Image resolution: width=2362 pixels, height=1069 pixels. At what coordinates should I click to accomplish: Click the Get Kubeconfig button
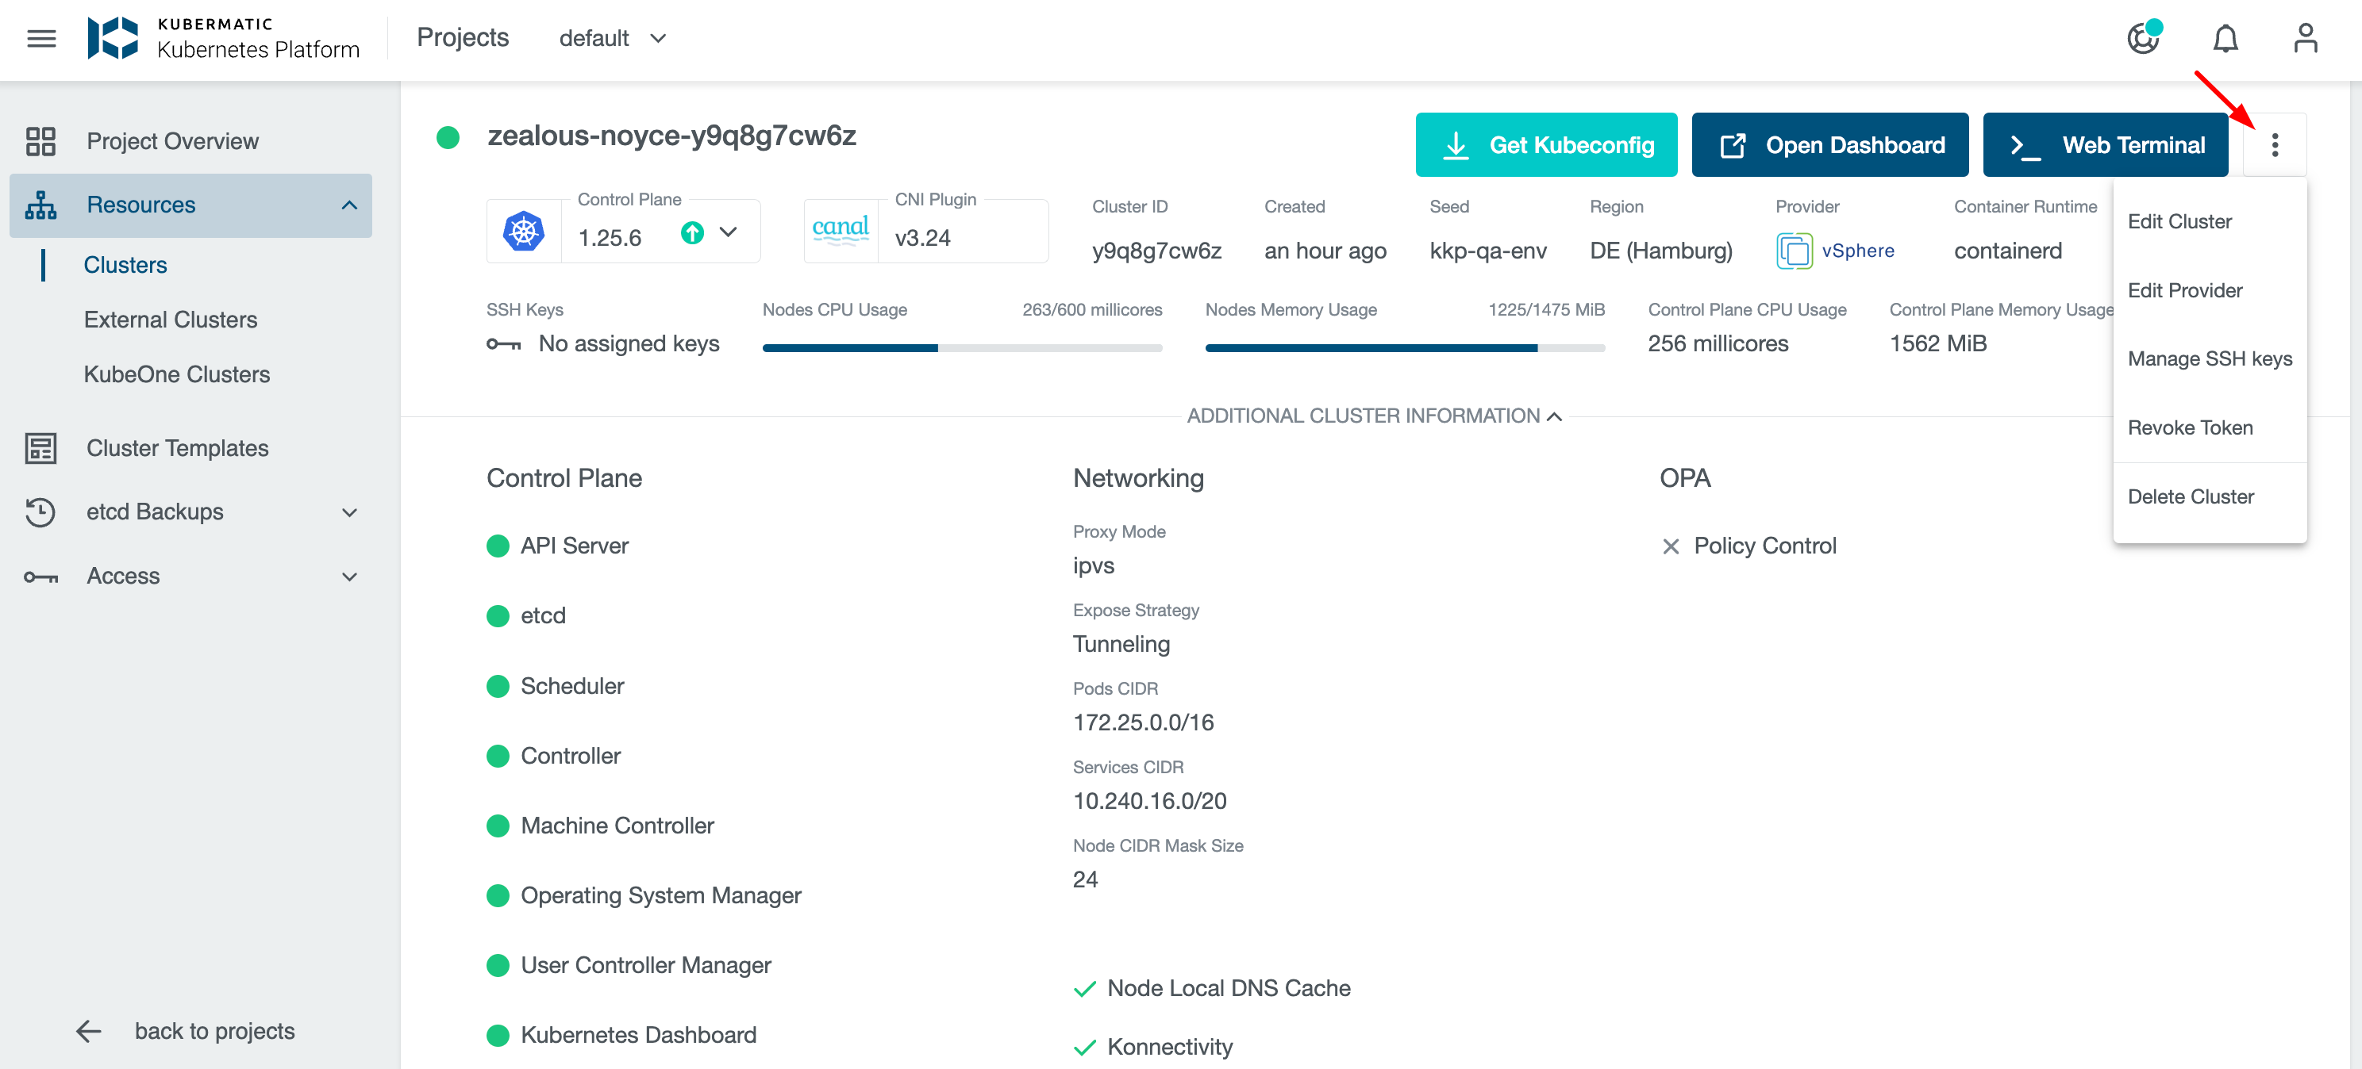point(1546,144)
